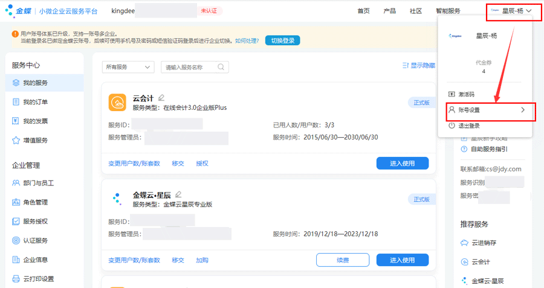This screenshot has width=544, height=288.
Task: Click 显示隐藏 toggle link
Action: coord(419,65)
